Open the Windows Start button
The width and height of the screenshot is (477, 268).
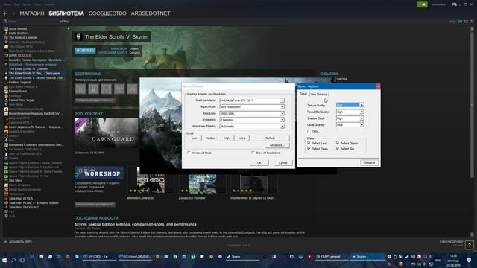[x=4, y=261]
